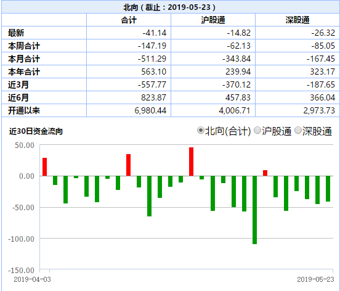340x291 pixels.
Task: Click the 深股通 column header
Action: tap(297, 20)
